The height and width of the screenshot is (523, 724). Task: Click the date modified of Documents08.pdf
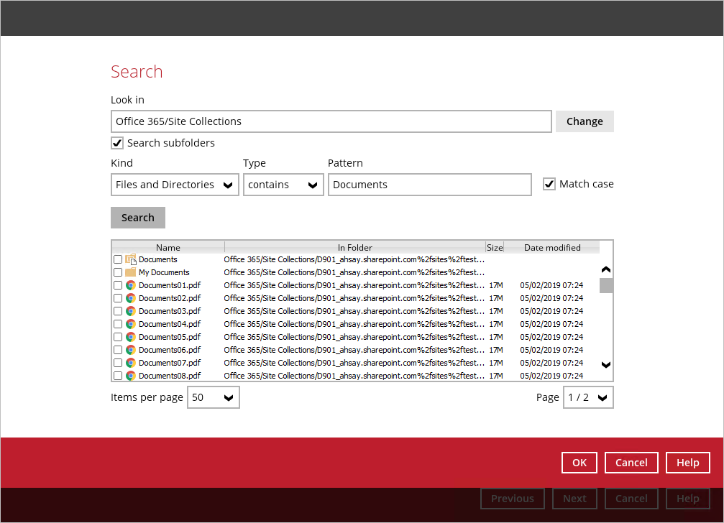pos(551,376)
